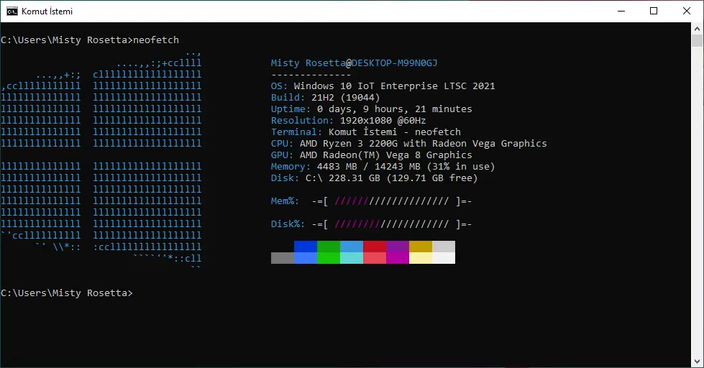Click the 'Uptime: 0 days, 9 hours' line
Viewport: 704px width, 368px height.
(x=371, y=109)
